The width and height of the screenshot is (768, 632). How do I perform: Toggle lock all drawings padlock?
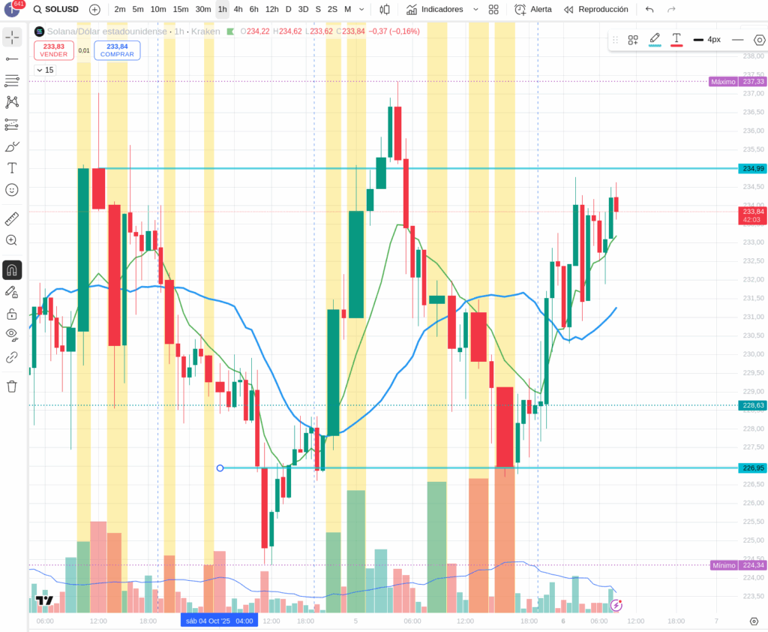point(12,314)
